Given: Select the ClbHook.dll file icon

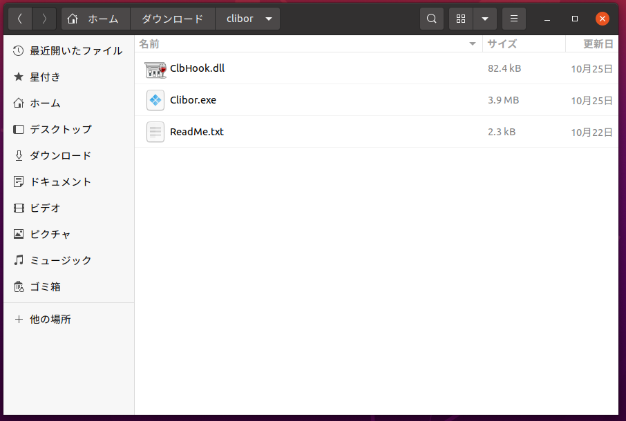Looking at the screenshot, I should pos(155,69).
